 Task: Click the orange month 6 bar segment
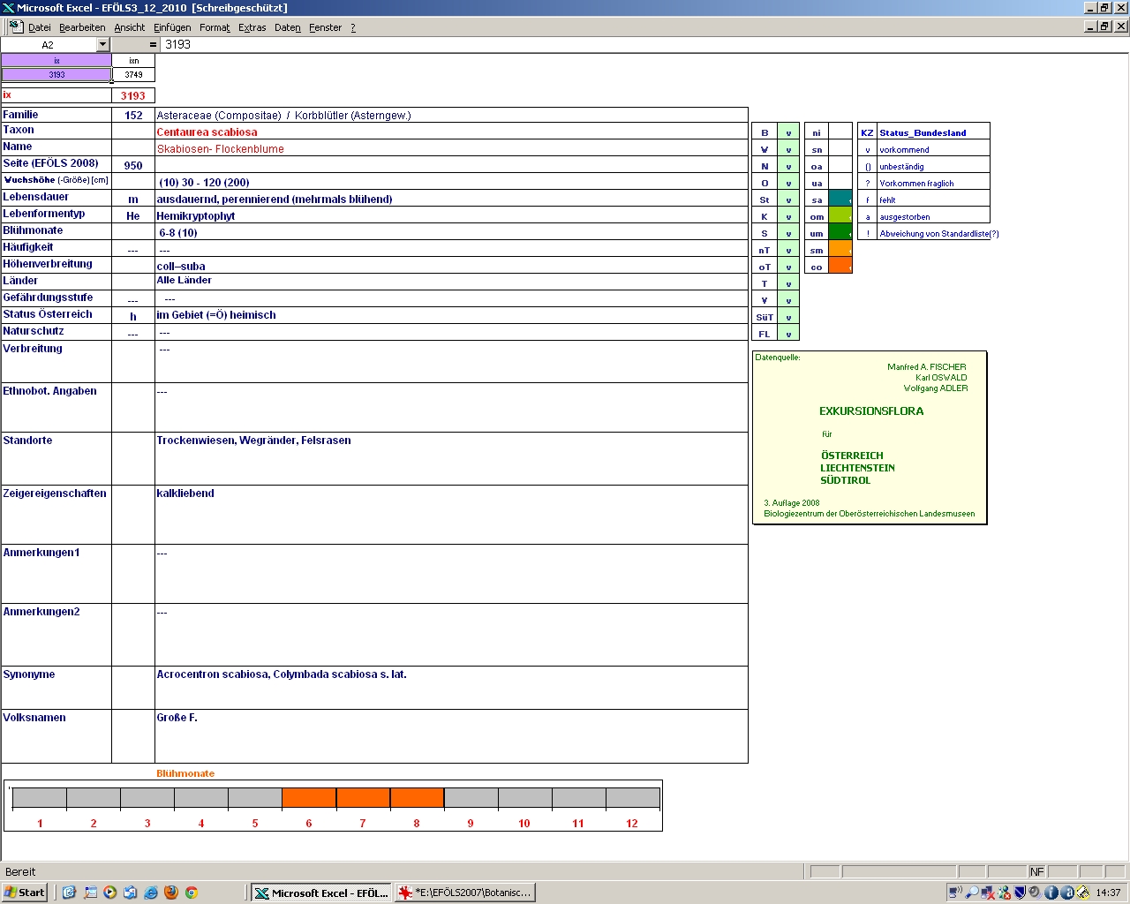[309, 797]
